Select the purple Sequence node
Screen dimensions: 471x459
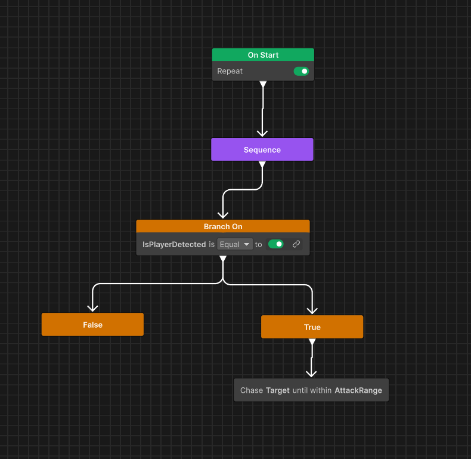[x=262, y=149]
